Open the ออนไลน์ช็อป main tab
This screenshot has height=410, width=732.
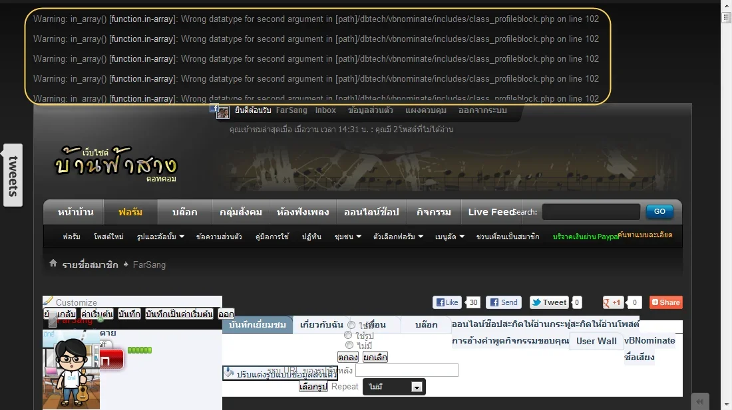tap(371, 212)
